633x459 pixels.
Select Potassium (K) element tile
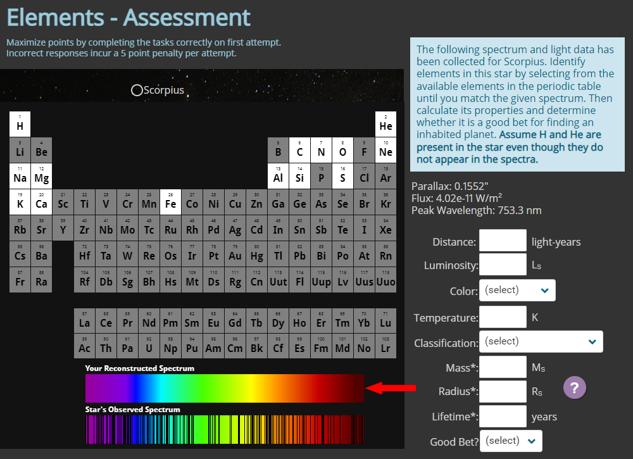20,203
